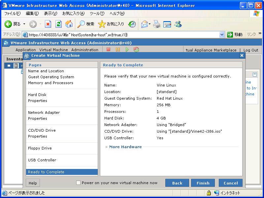The width and height of the screenshot is (264, 198).
Task: Collapse the right side panel minus icon
Action: coord(255,75)
